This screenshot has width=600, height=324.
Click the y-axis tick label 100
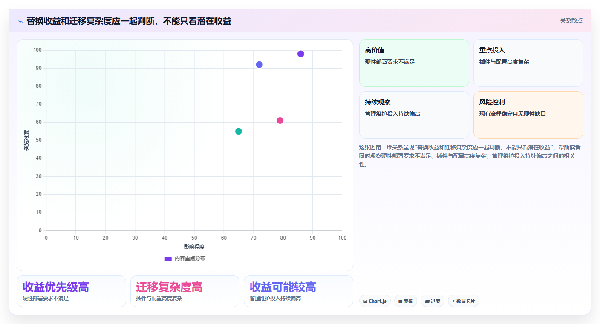point(37,50)
